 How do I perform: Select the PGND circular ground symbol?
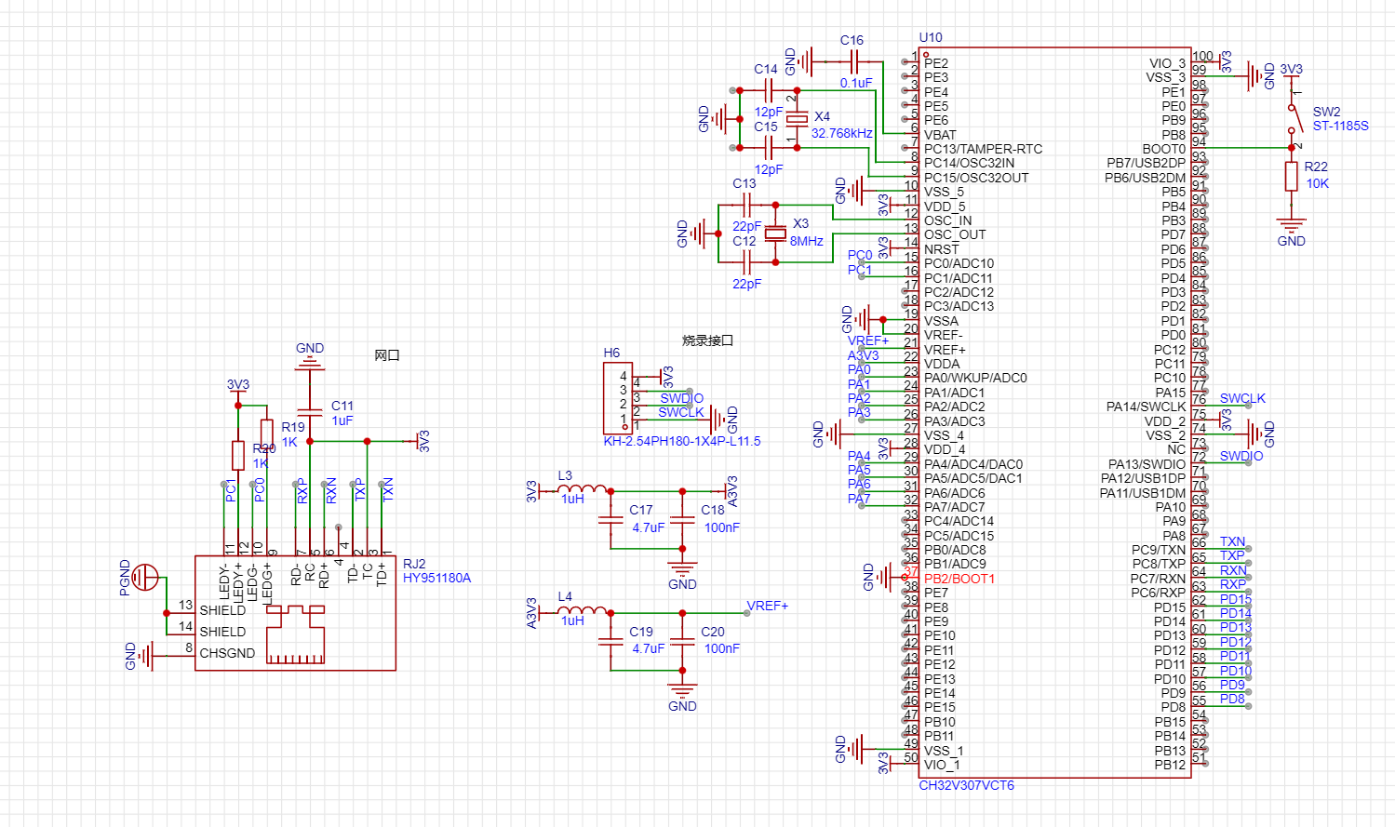click(145, 578)
